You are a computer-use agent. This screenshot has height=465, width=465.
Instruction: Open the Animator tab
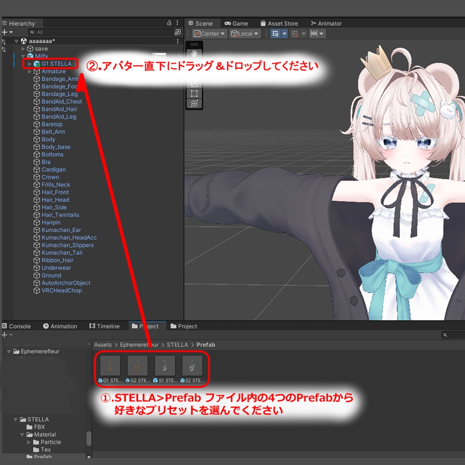(326, 24)
